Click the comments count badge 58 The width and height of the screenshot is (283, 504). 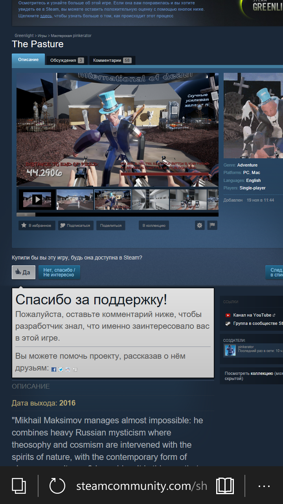[127, 61]
